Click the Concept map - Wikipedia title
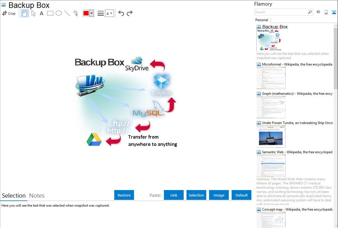Image resolution: width=338 pixels, height=228 pixels. (x=297, y=209)
